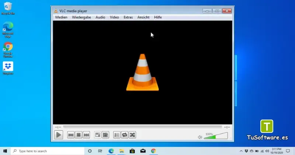Open Task View on taskbar
295x155 pixels.
[x=100, y=151]
